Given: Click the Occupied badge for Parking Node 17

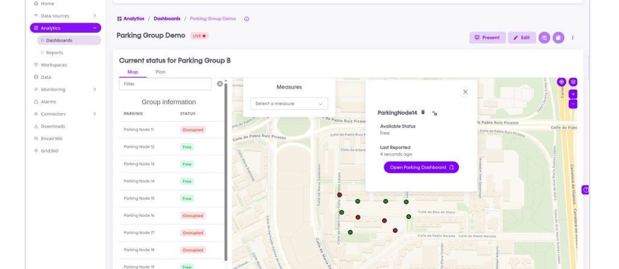Looking at the screenshot, I should click(193, 233).
